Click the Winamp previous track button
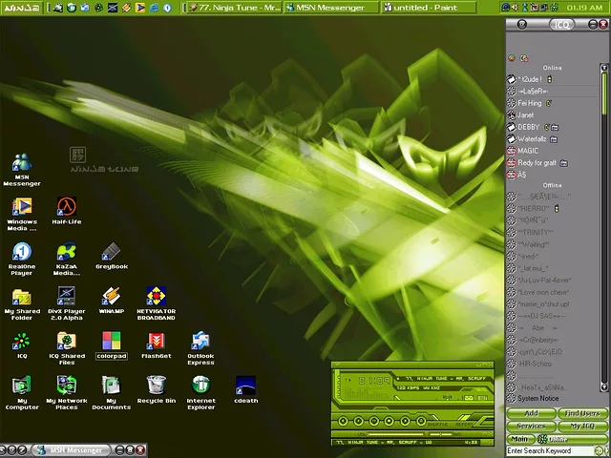The image size is (611, 458). click(x=343, y=421)
